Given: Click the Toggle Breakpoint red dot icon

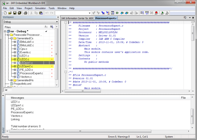Looking at the screenshot, I should click(157, 13).
